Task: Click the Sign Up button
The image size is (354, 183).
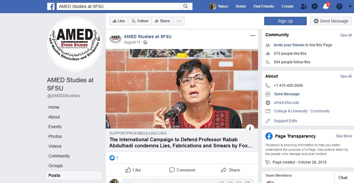Action: (x=285, y=21)
